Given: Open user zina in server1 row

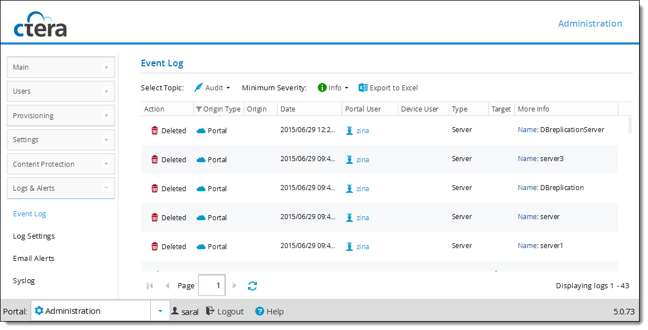Looking at the screenshot, I should tap(363, 247).
